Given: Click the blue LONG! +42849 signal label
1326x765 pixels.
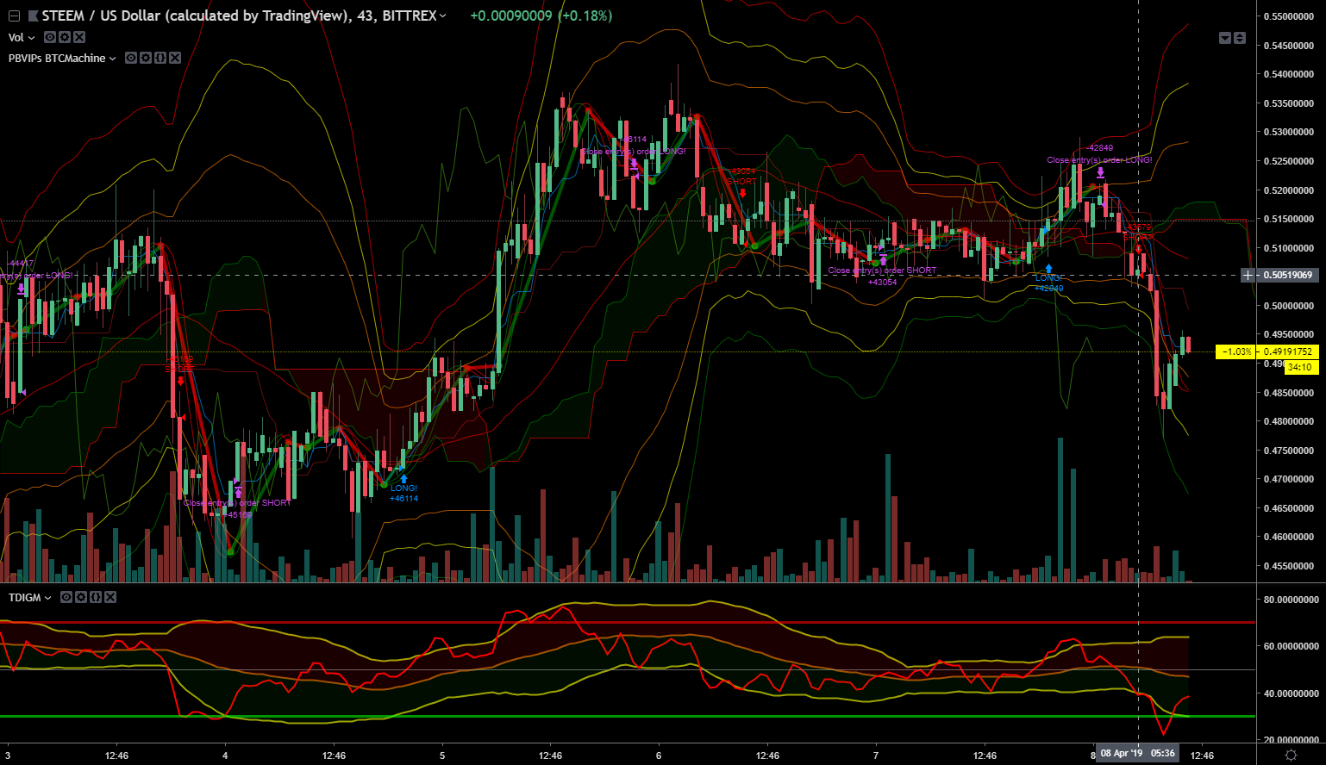Looking at the screenshot, I should [x=1048, y=283].
